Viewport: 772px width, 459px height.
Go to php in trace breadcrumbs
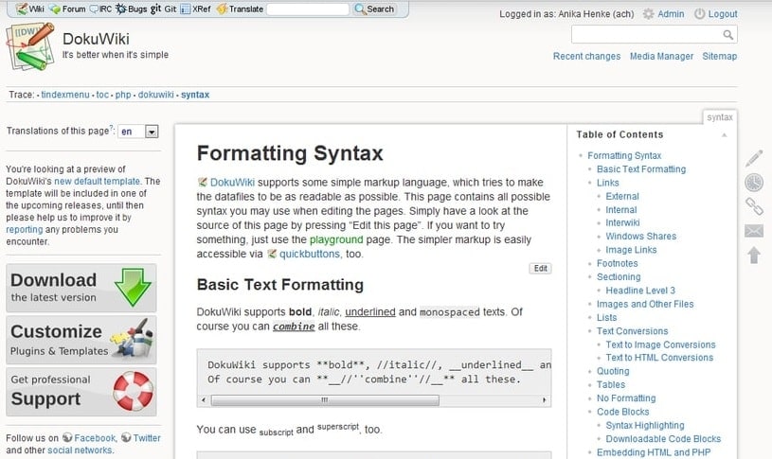(x=123, y=95)
